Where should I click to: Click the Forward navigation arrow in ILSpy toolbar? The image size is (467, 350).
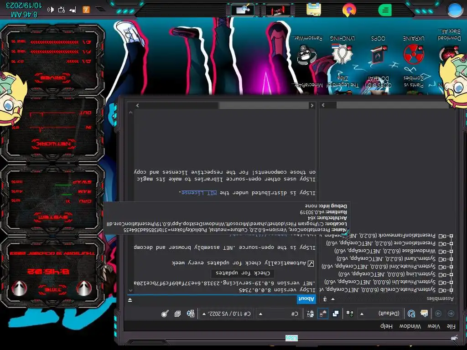[x=438, y=314]
